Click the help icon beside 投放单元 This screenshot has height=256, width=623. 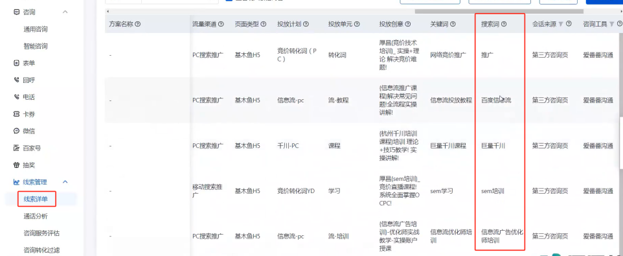[357, 24]
